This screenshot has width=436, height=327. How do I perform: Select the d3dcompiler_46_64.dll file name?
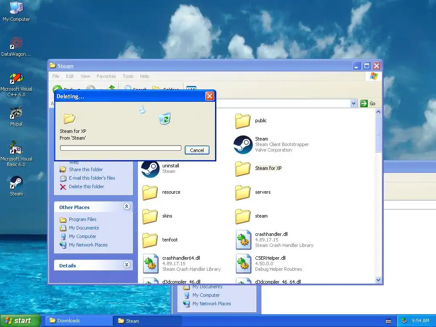[278, 281]
